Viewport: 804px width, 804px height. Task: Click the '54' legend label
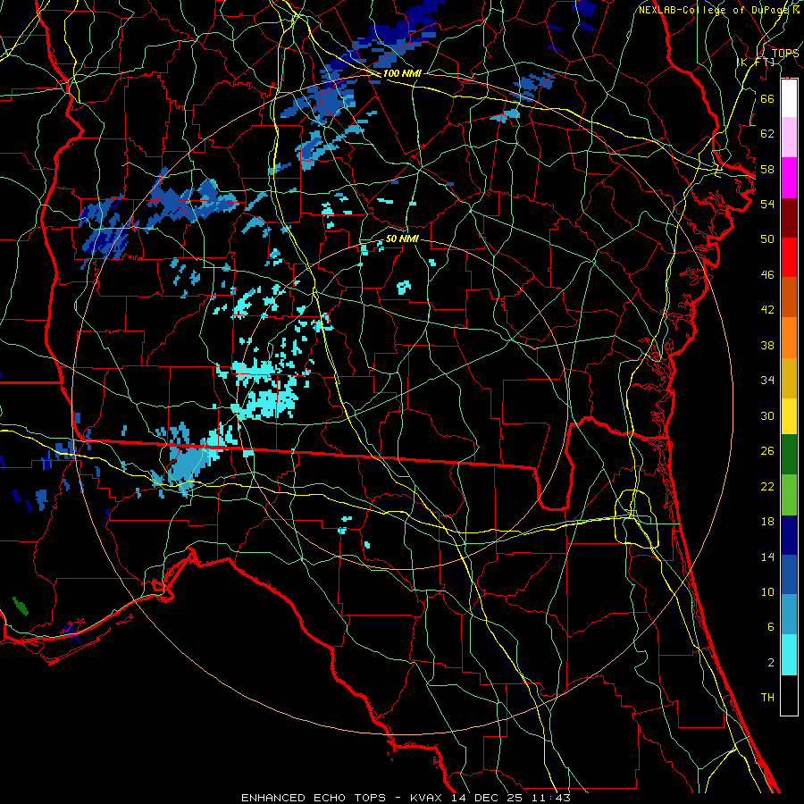[x=767, y=204]
